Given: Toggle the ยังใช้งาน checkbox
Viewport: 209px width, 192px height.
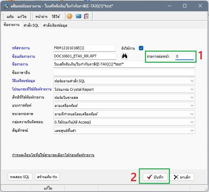Looking at the screenshot, I should pos(141,48).
